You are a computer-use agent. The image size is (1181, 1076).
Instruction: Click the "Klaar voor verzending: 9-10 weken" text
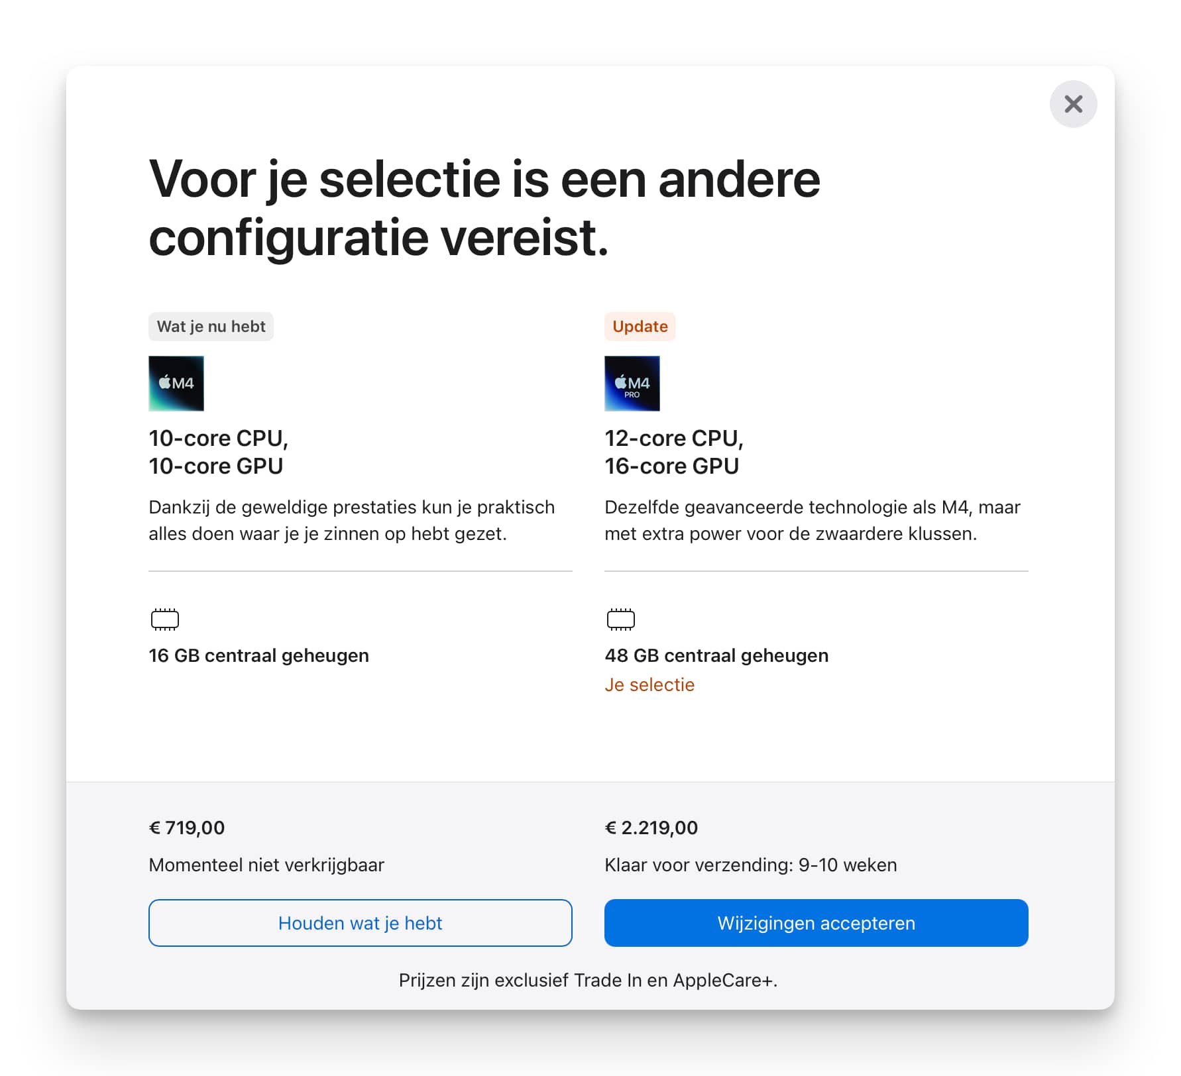tap(750, 865)
